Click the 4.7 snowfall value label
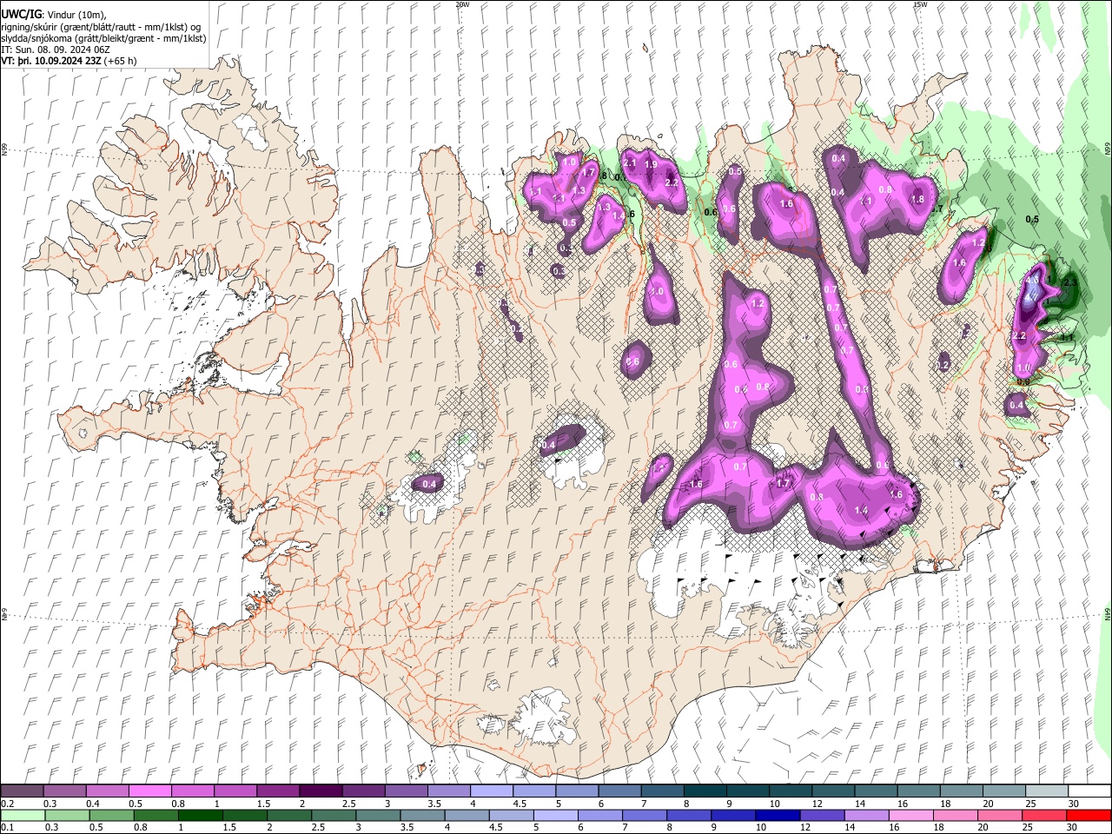1112x834 pixels. (1031, 298)
